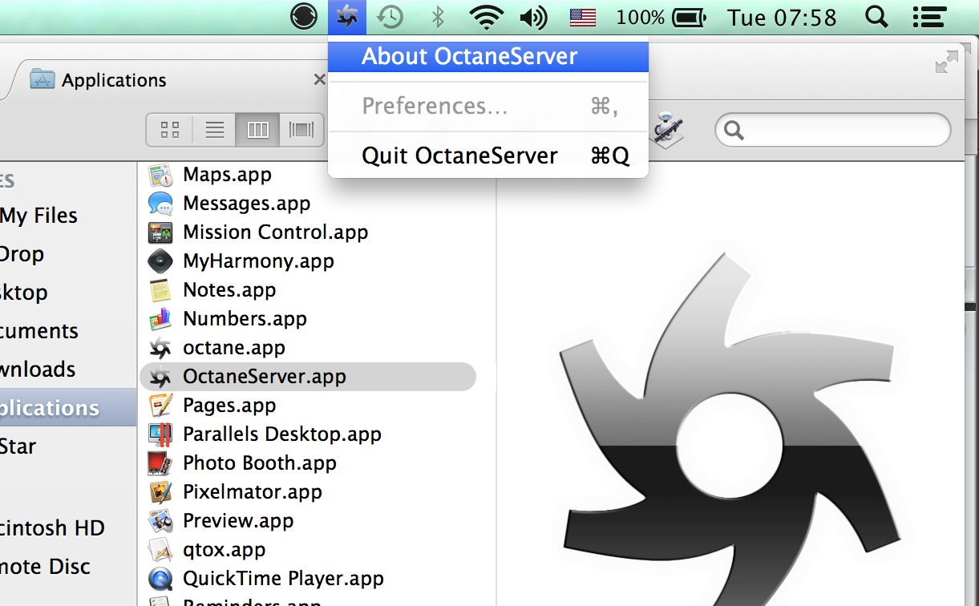
Task: Click the round sync icon in menu bar
Action: point(304,17)
